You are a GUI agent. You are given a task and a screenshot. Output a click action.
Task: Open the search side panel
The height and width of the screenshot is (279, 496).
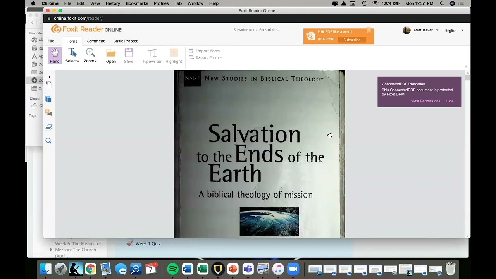coord(48,141)
